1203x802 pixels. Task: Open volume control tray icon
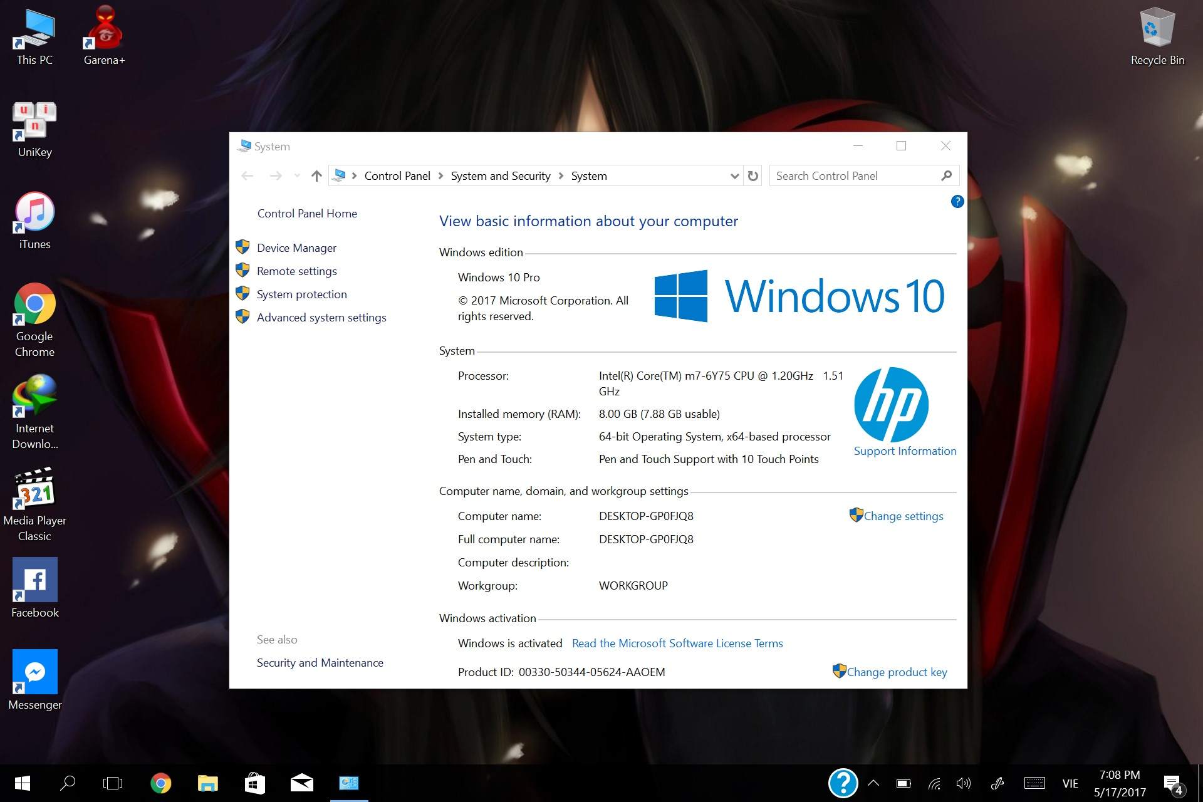point(964,783)
